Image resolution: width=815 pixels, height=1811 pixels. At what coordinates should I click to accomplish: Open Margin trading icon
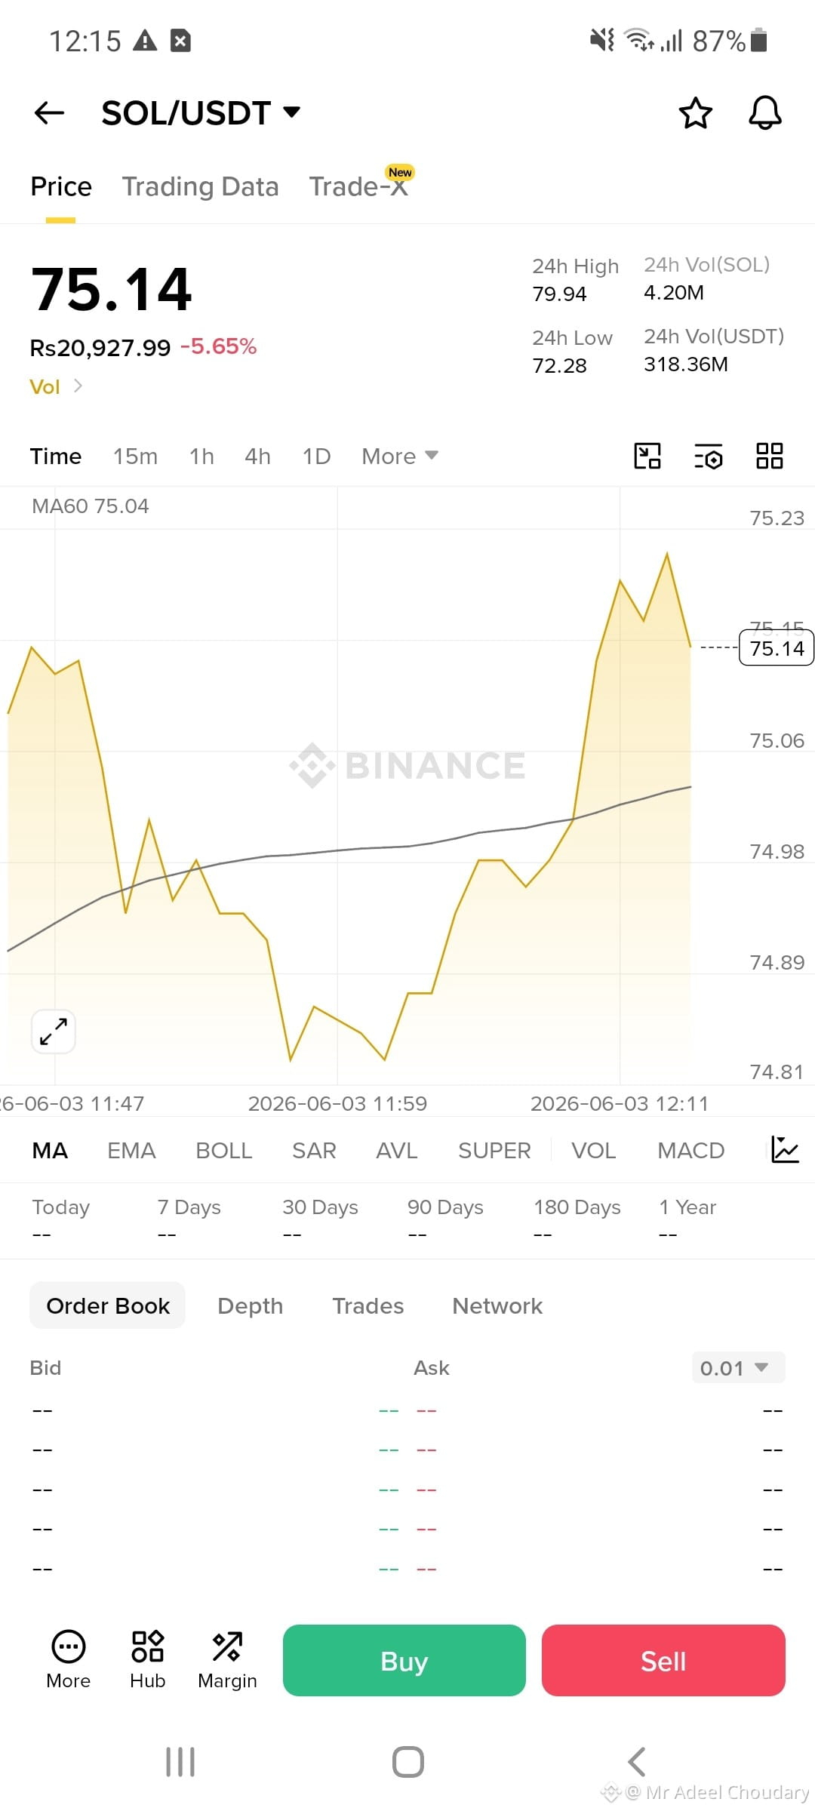(x=227, y=1660)
